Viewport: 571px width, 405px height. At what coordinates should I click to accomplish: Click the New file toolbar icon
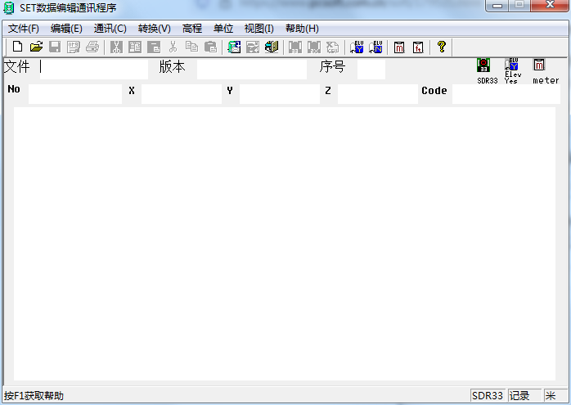pyautogui.click(x=16, y=47)
